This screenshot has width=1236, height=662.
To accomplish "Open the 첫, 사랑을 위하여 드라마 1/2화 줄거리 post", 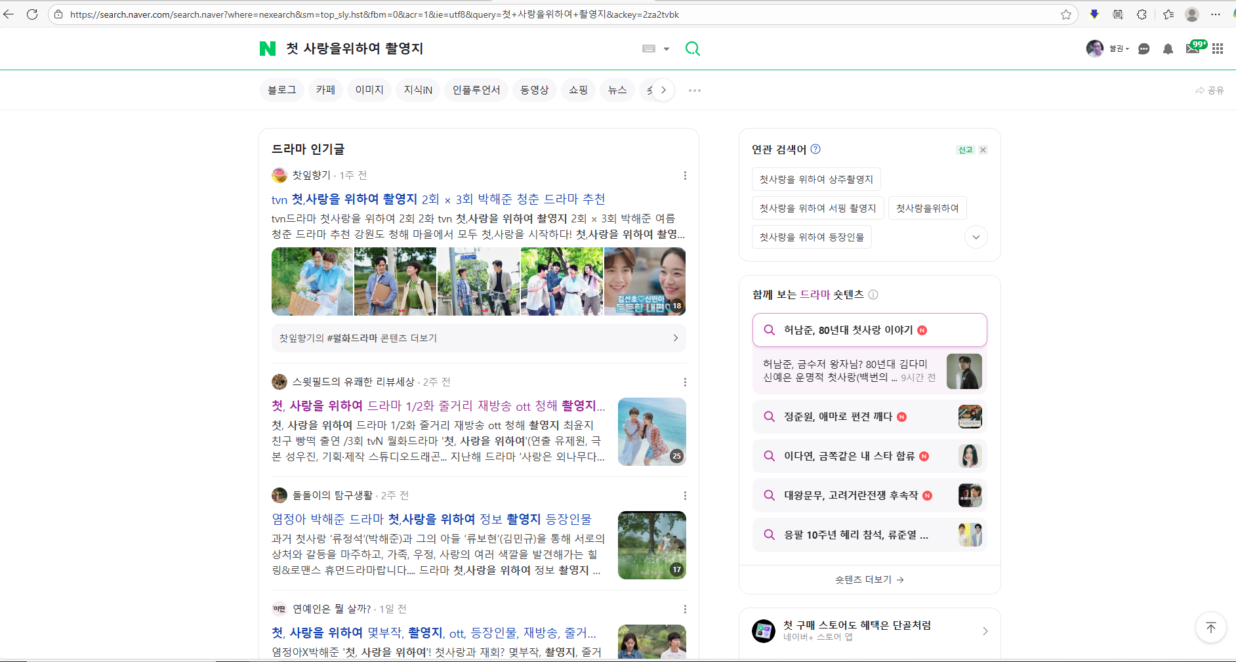I will 438,405.
